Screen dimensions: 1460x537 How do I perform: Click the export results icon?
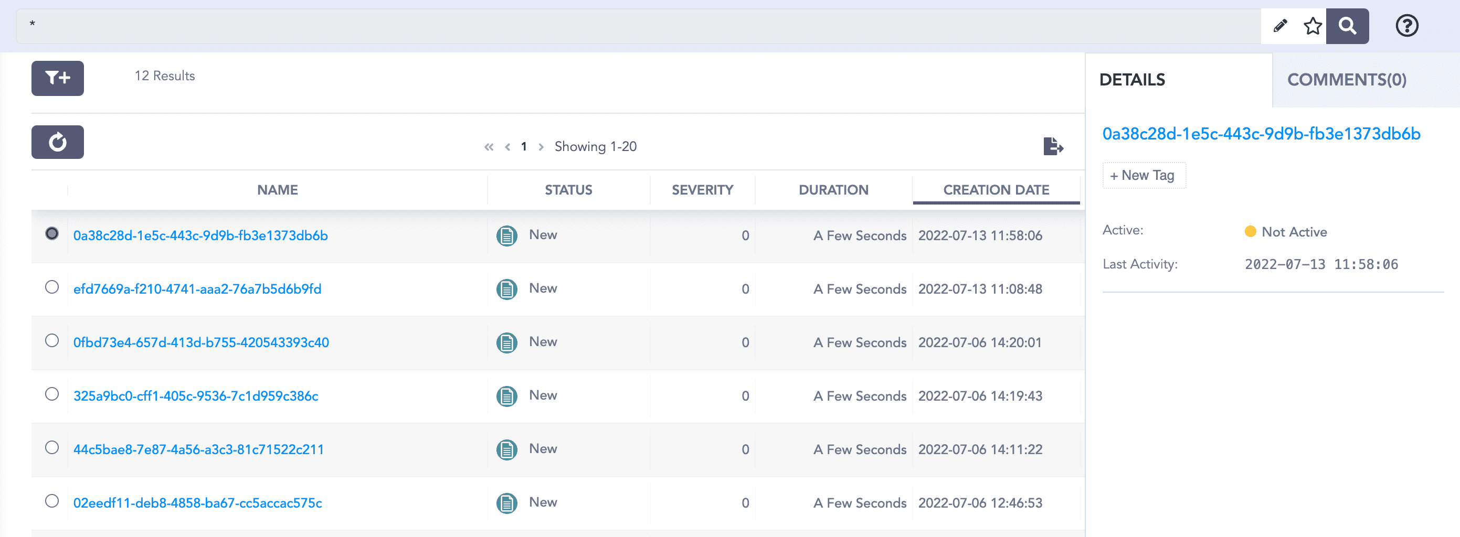[x=1053, y=146]
